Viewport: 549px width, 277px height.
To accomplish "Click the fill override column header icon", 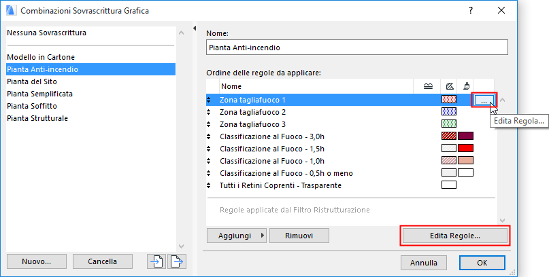I will click(449, 86).
